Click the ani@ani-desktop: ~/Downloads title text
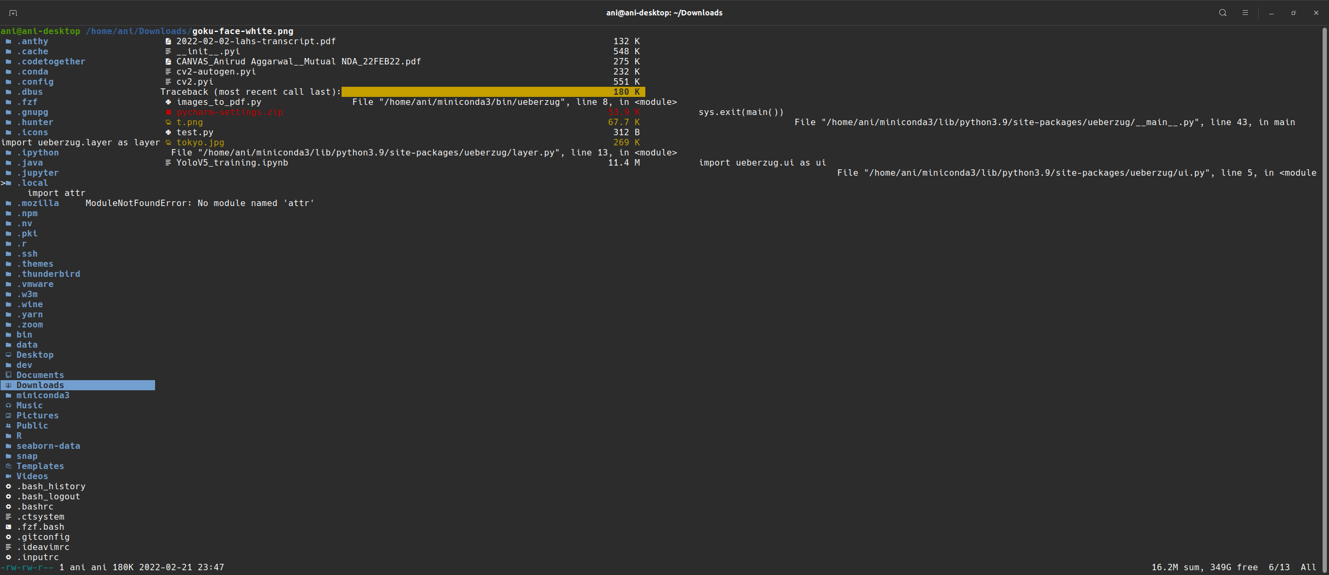The width and height of the screenshot is (1329, 575). tap(663, 12)
